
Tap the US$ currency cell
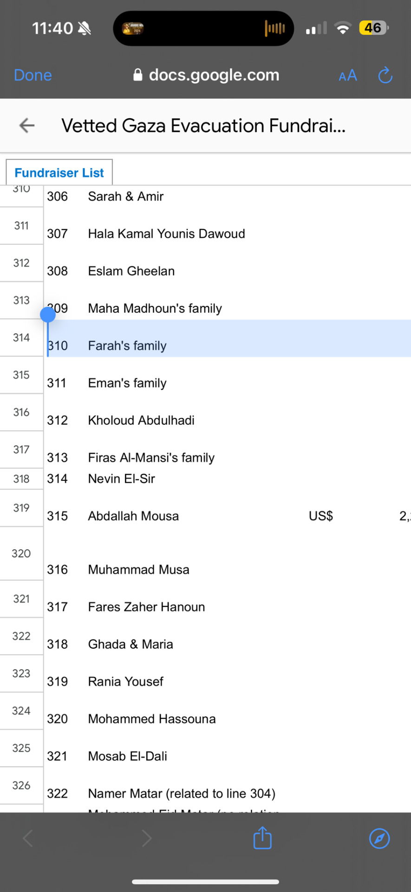(x=321, y=516)
